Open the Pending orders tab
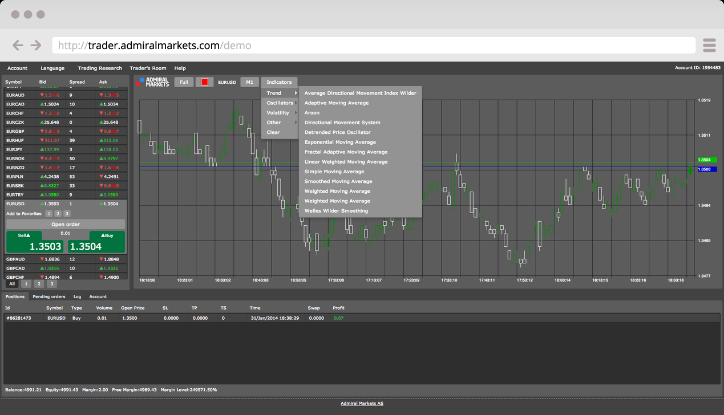724x415 pixels. [x=48, y=296]
